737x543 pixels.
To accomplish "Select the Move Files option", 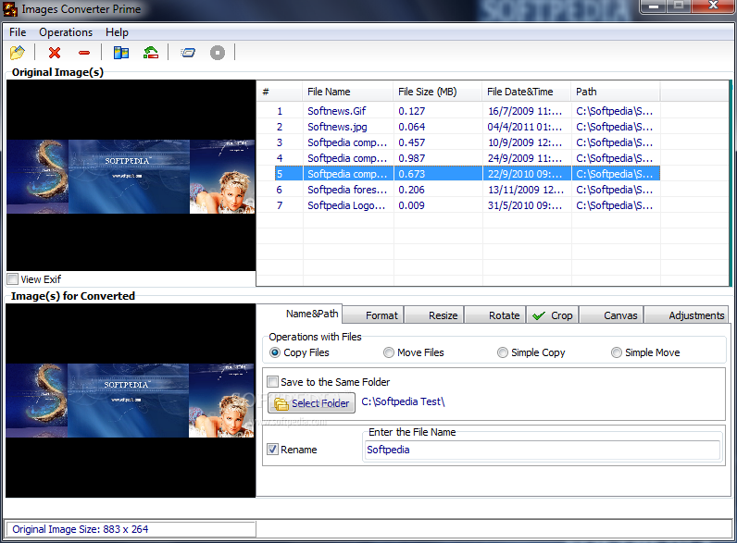I will 389,352.
